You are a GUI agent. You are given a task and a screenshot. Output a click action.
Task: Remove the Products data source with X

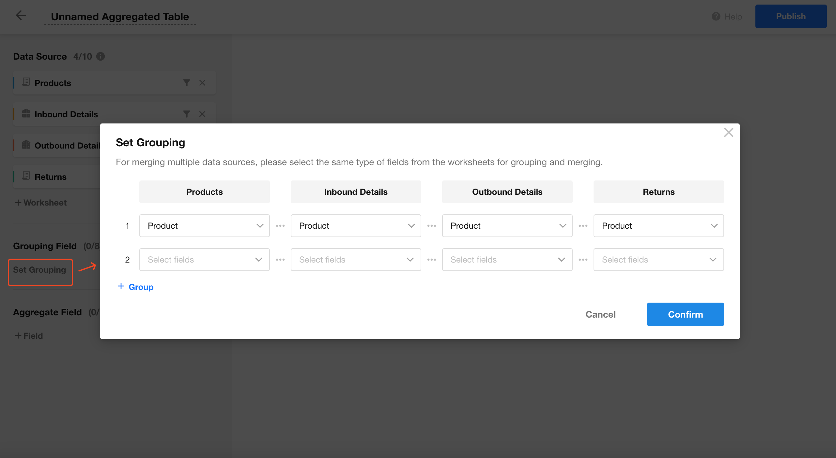tap(202, 83)
